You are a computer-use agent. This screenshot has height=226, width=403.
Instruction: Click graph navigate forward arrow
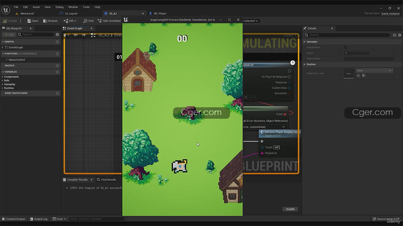coord(83,35)
